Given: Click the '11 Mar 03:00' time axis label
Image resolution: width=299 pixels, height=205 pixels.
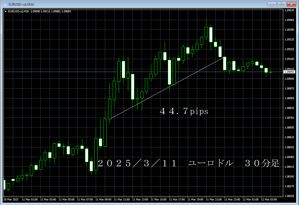Looking at the screenshot, I should [48, 200].
